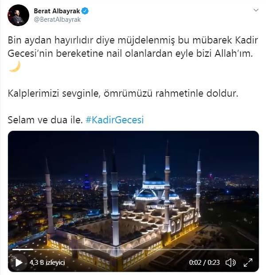Expand the video to fullscreen
Image resolution: width=266 pixels, height=275 pixels.
248,263
